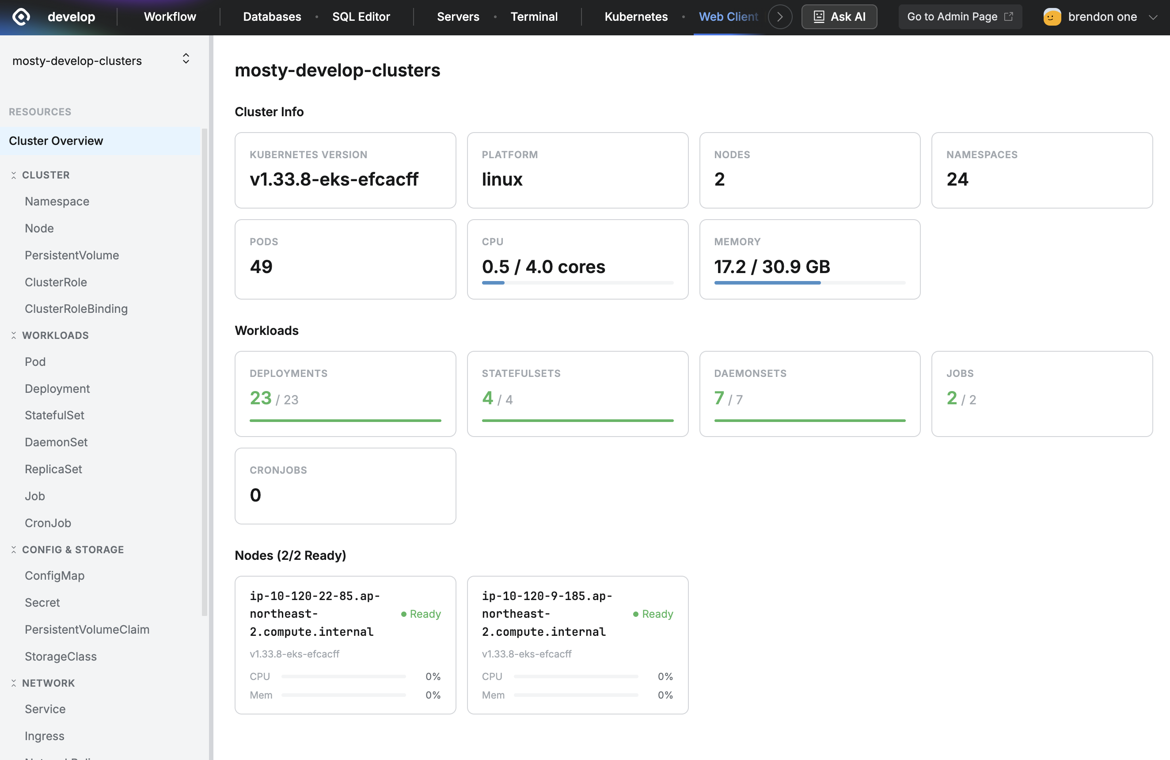Open ConfigMap in sidebar
1170x760 pixels.
pyautogui.click(x=54, y=576)
